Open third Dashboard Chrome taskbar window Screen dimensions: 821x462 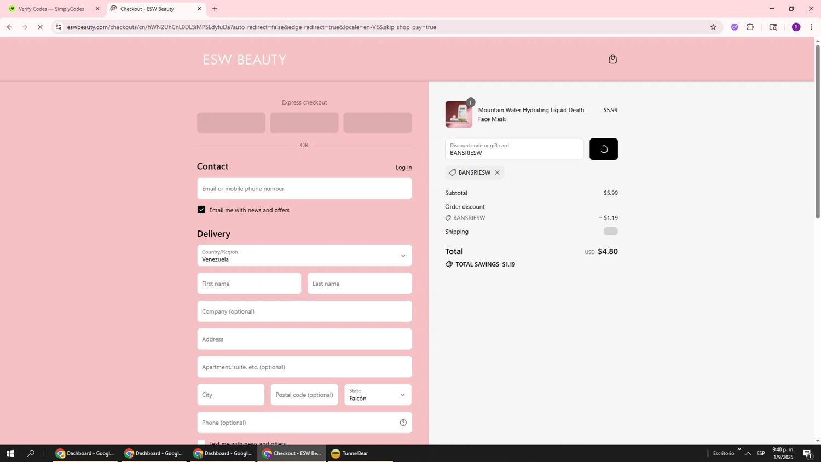(x=223, y=453)
